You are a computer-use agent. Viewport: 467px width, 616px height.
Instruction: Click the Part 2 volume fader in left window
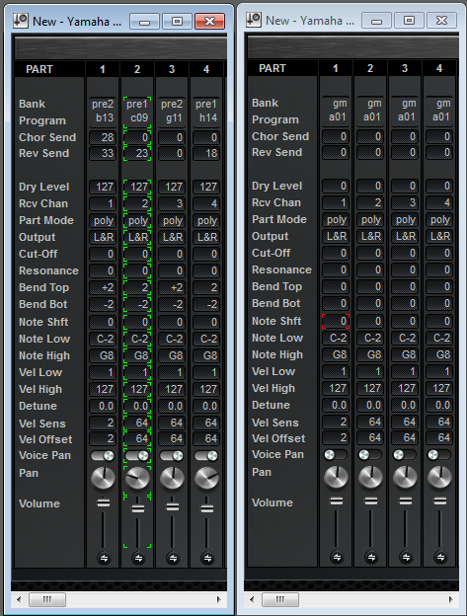click(x=138, y=508)
